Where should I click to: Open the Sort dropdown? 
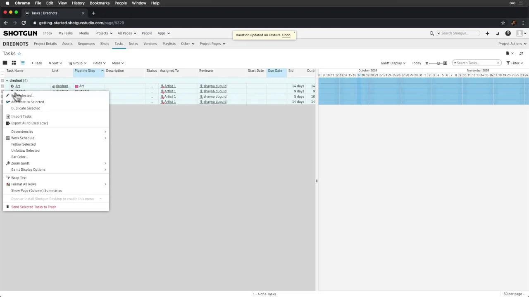coord(55,63)
